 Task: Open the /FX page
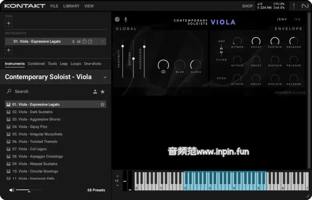tap(297, 19)
